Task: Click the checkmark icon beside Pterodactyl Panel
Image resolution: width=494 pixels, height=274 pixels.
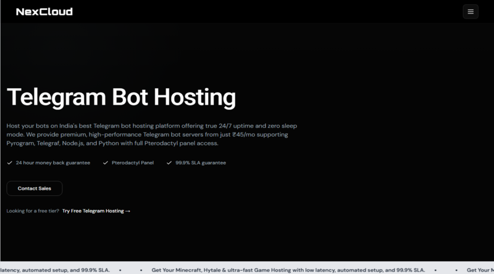Action: (106, 163)
